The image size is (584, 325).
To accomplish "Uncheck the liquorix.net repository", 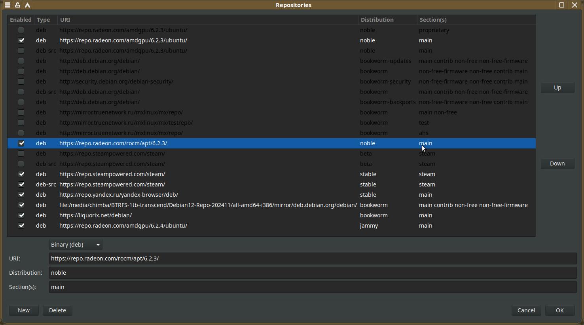I will (21, 215).
